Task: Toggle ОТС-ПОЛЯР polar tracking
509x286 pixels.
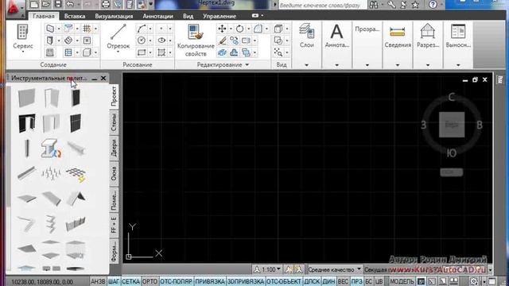Action: pyautogui.click(x=177, y=281)
